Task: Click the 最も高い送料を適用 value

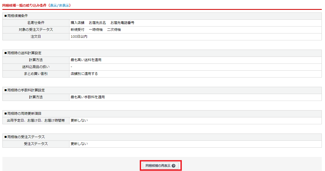Action: pos(86,60)
